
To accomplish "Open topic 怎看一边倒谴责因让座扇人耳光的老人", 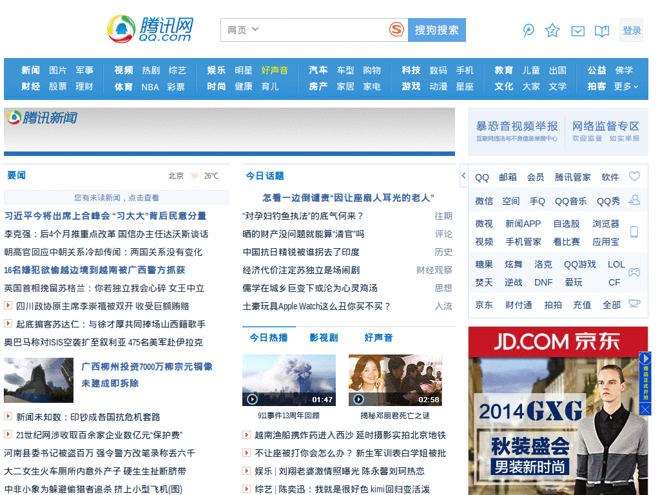I will pos(349,197).
